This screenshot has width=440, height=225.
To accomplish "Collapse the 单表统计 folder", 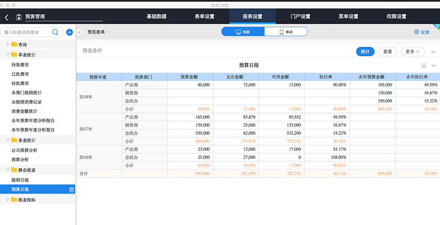I will pyautogui.click(x=8, y=55).
